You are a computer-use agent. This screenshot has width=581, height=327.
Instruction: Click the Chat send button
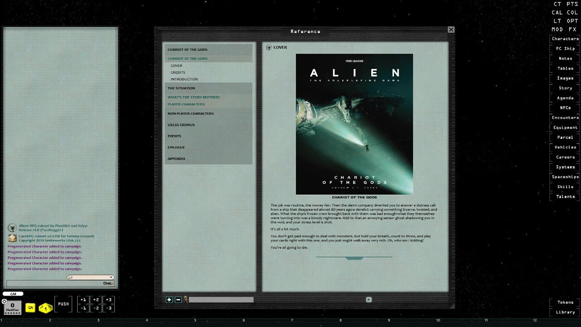(x=107, y=283)
